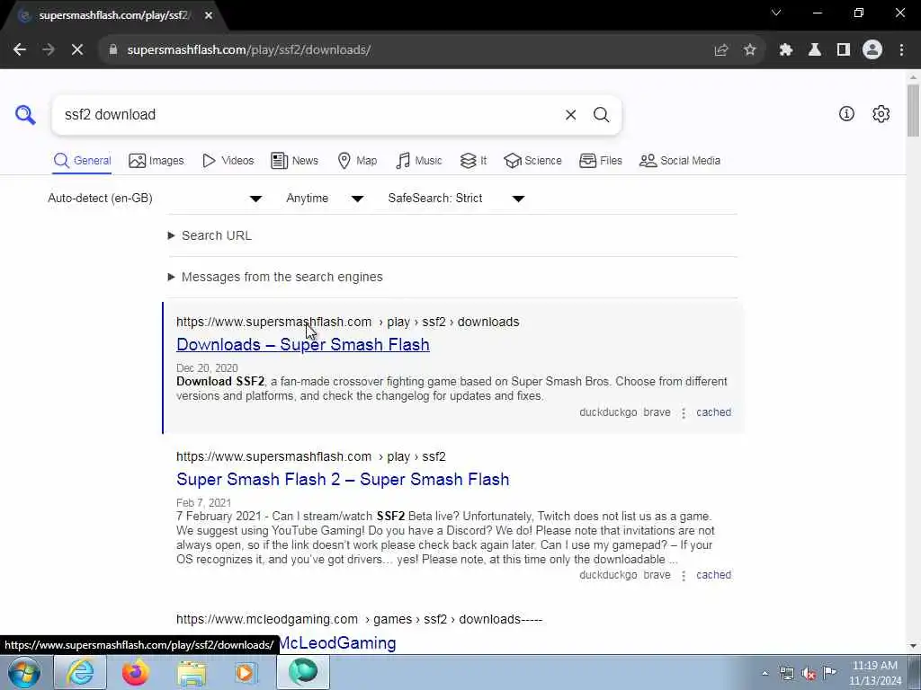Switch to Images tab
This screenshot has width=921, height=690.
tap(156, 161)
